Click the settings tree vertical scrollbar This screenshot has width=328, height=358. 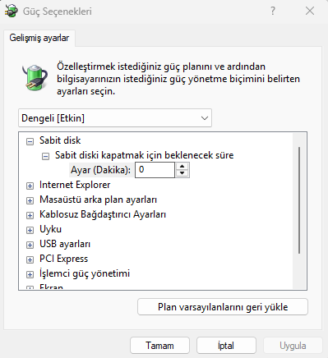click(299, 200)
